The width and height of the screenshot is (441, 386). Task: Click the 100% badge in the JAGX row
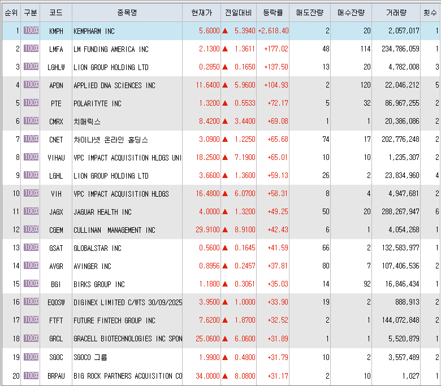coord(31,211)
